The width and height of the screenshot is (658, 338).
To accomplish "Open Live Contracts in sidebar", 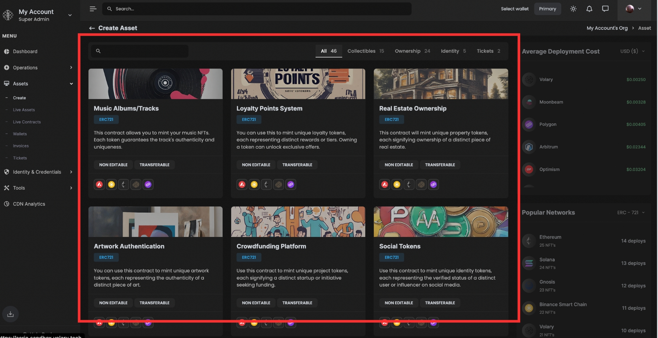I will pyautogui.click(x=27, y=122).
